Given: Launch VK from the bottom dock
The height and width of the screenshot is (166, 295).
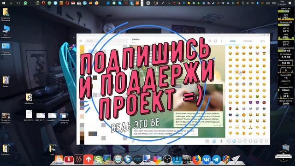Looking at the screenshot, I should point(206,159).
